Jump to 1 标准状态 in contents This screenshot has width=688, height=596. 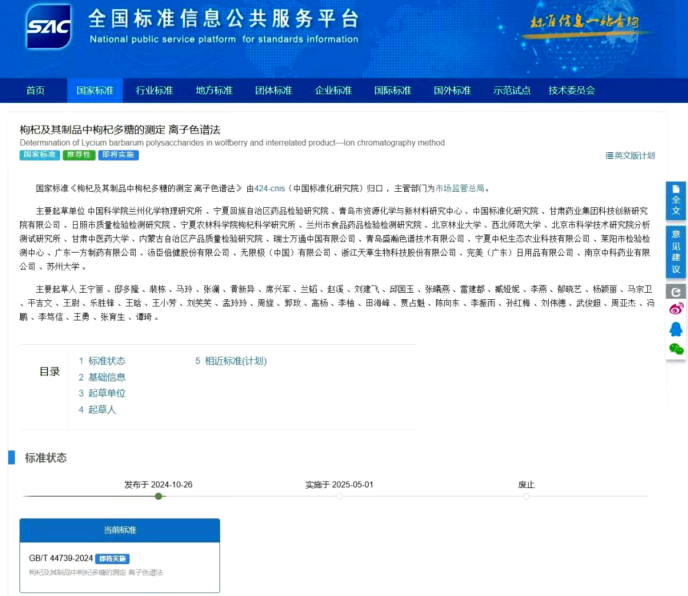(x=102, y=361)
